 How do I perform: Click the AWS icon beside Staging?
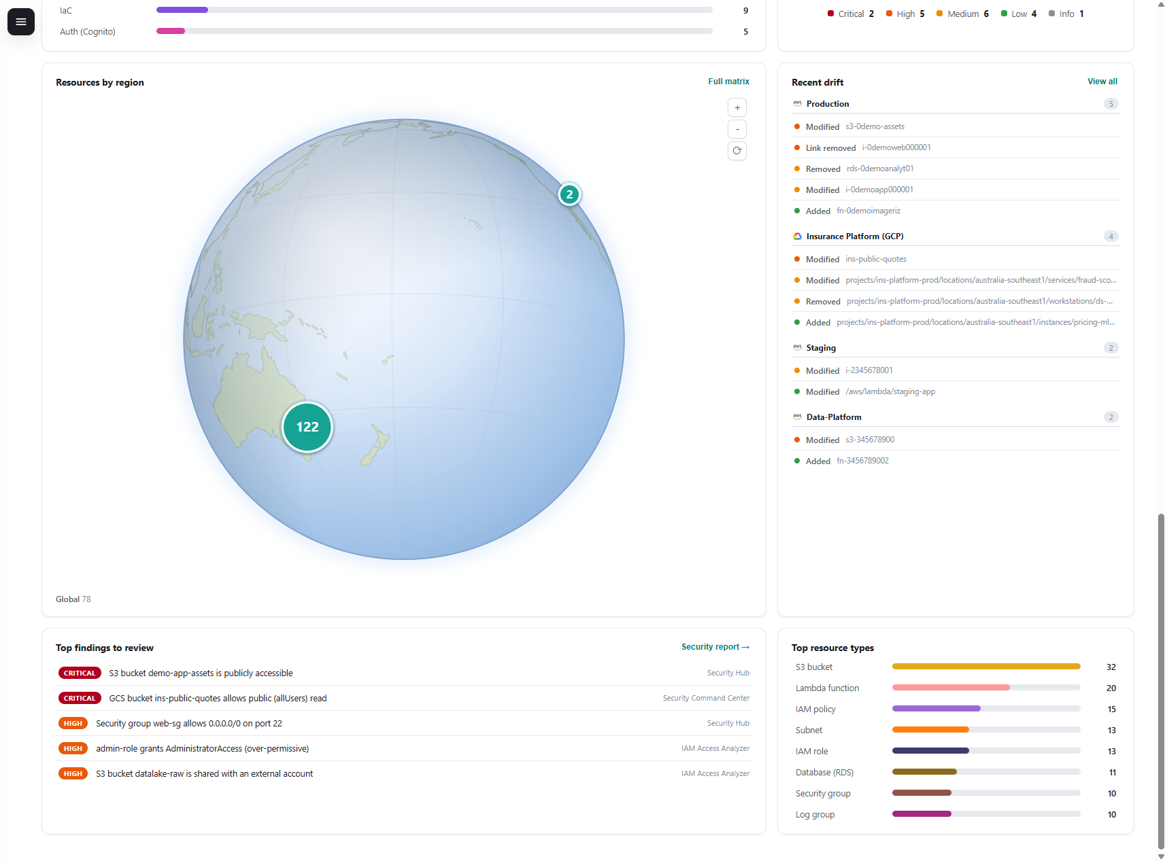point(797,348)
